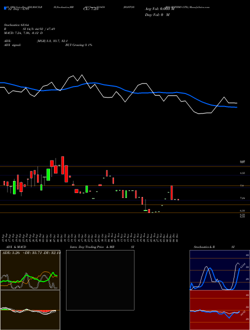Select the 'CL: 7.25' closing price text
250x330 pixels.
tap(91, 9)
